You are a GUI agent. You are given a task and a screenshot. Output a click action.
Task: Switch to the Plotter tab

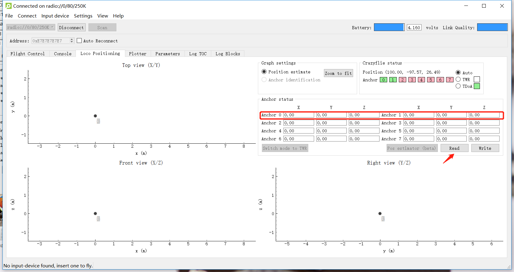pos(138,54)
